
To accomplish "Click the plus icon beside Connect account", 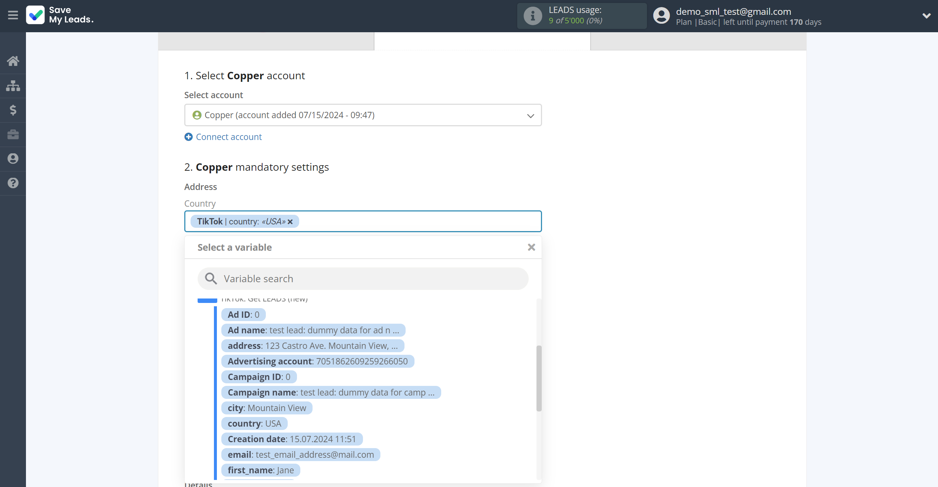I will click(188, 137).
